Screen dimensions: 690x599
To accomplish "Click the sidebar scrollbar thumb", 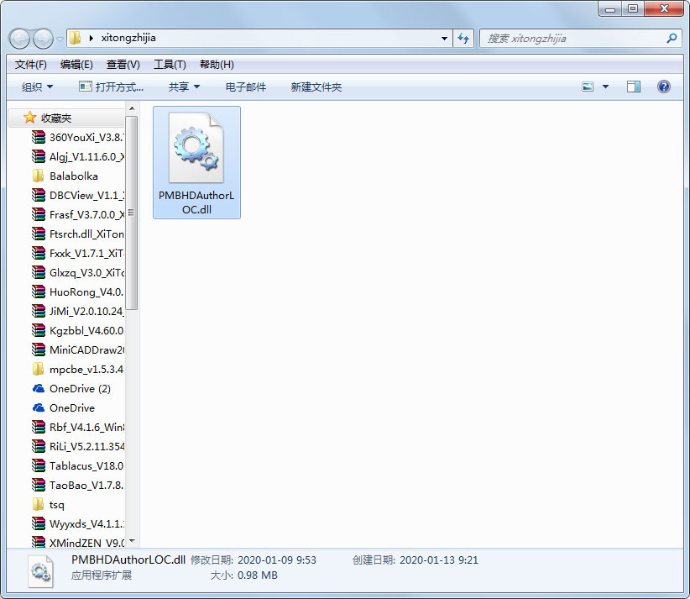I will (x=132, y=213).
